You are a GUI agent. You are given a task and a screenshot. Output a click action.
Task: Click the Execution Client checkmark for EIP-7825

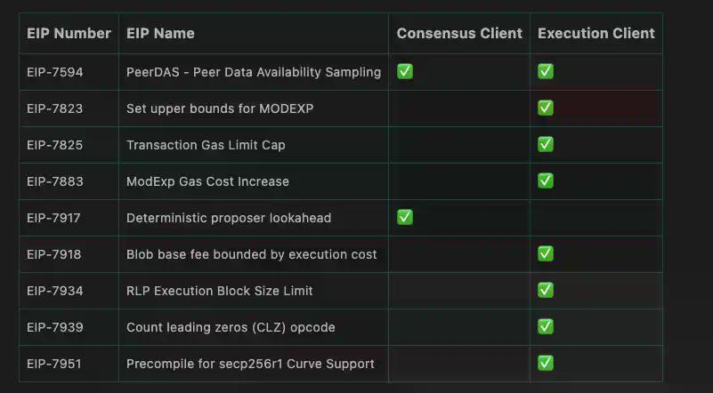tap(546, 144)
